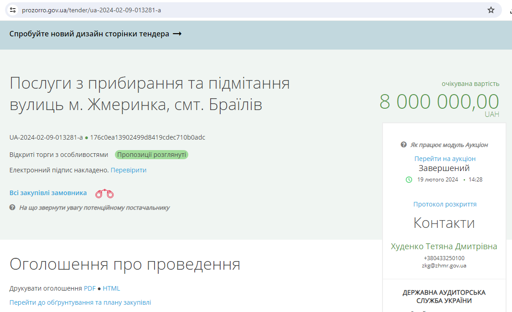Viewport: 512px width, 312px height.
Task: Click the binoculars icon beside "Всі закупівлі замовника"
Action: tap(106, 193)
